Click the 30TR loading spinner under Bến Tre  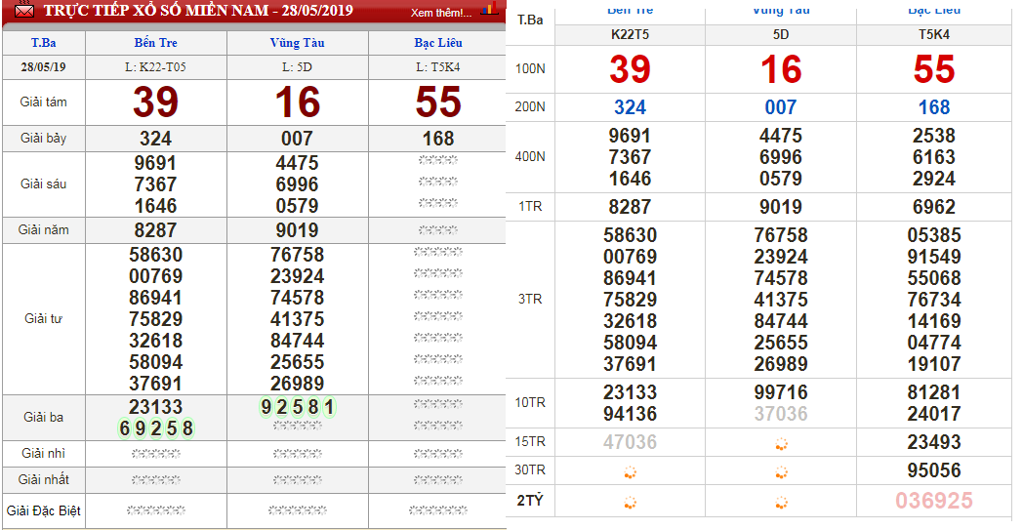[630, 472]
